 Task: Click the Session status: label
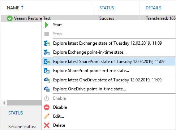pyautogui.click(x=22, y=127)
